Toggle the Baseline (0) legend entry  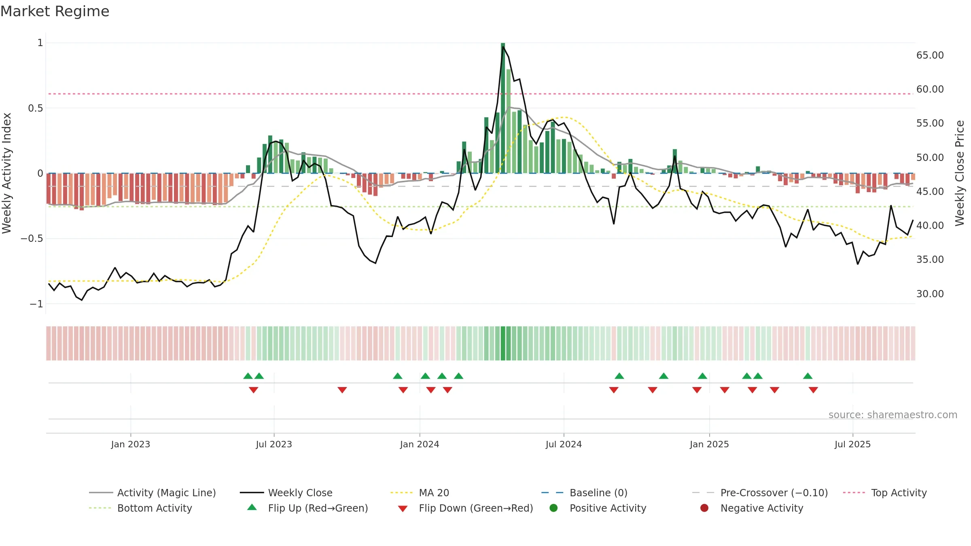(x=585, y=493)
